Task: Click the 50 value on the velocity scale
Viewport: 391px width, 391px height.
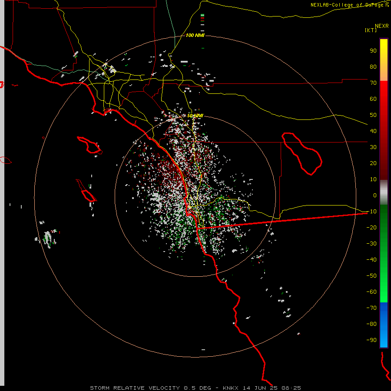Action: click(373, 115)
